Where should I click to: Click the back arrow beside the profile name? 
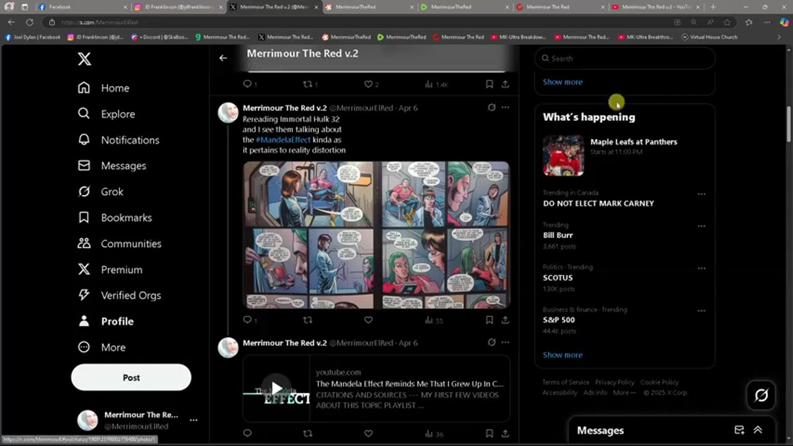click(223, 58)
